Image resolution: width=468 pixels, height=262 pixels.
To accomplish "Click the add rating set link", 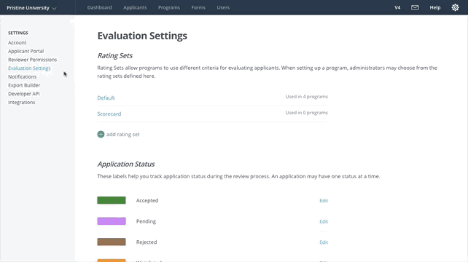I will tap(122, 135).
